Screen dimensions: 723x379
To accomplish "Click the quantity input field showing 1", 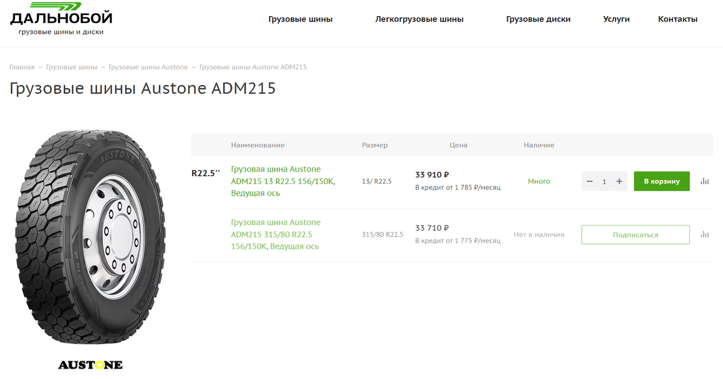I will [604, 181].
